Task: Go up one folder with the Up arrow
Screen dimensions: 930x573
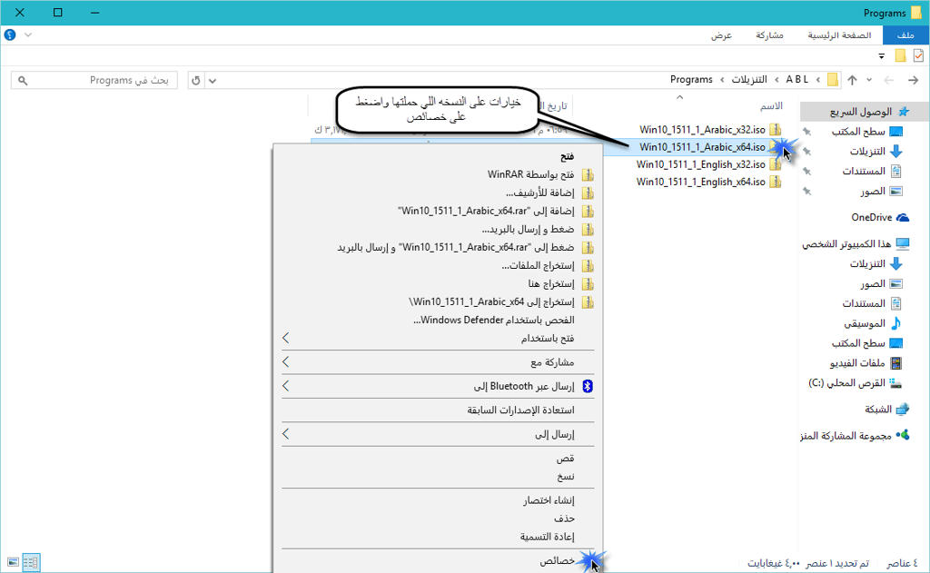Action: click(852, 80)
